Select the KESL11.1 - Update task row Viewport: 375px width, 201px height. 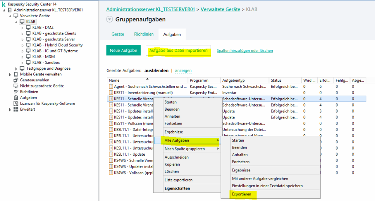(130, 154)
